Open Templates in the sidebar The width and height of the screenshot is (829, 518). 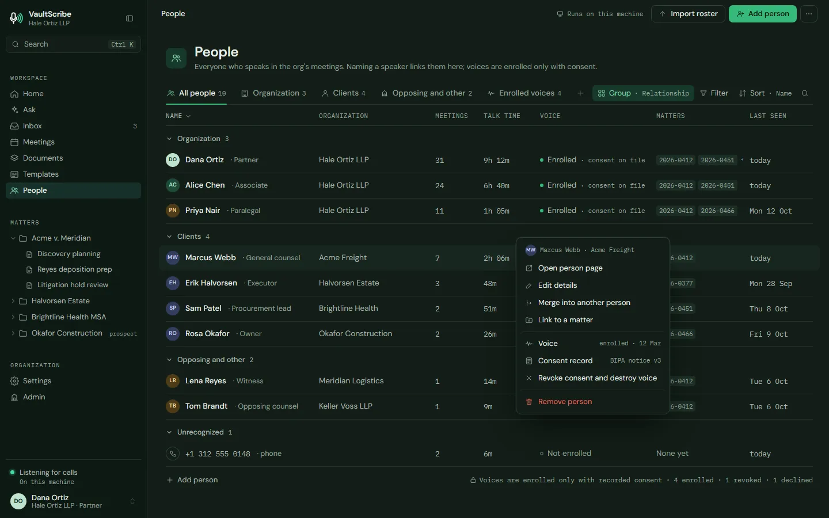73,174
